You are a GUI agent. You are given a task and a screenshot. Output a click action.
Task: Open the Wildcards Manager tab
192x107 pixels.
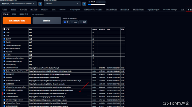(170, 10)
